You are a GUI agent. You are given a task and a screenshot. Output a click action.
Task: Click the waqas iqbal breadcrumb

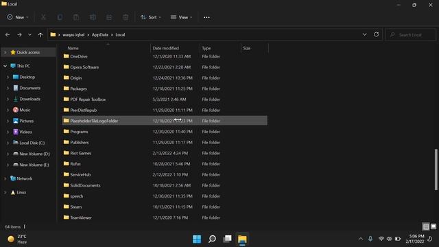tap(73, 35)
